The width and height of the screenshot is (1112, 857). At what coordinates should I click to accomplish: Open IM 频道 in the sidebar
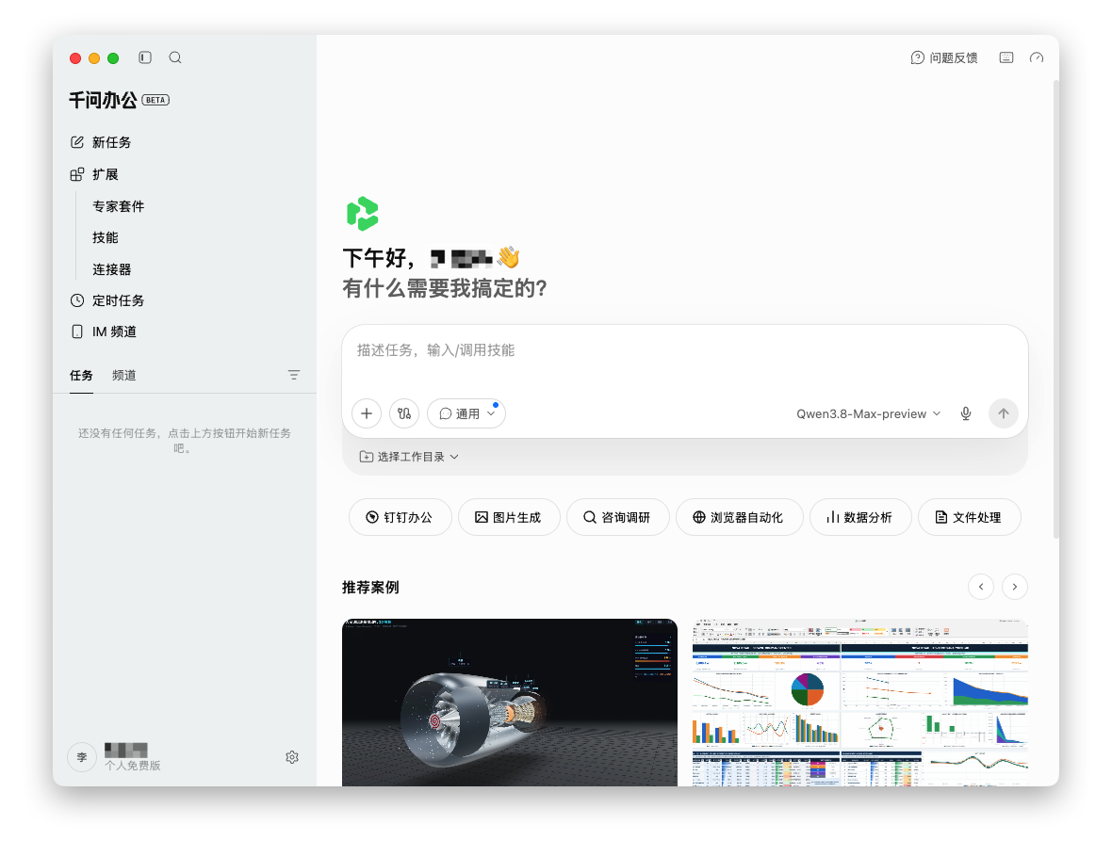coord(104,331)
